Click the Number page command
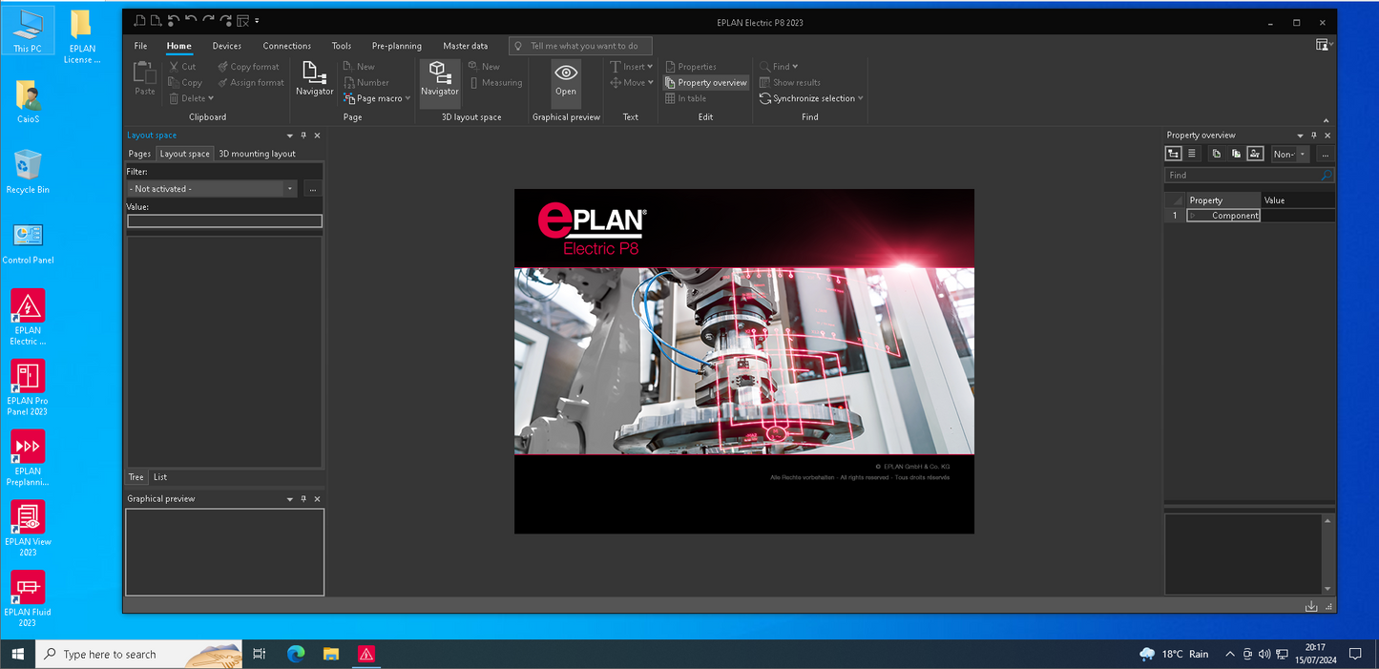Viewport: 1379px width, 669px height. (366, 83)
